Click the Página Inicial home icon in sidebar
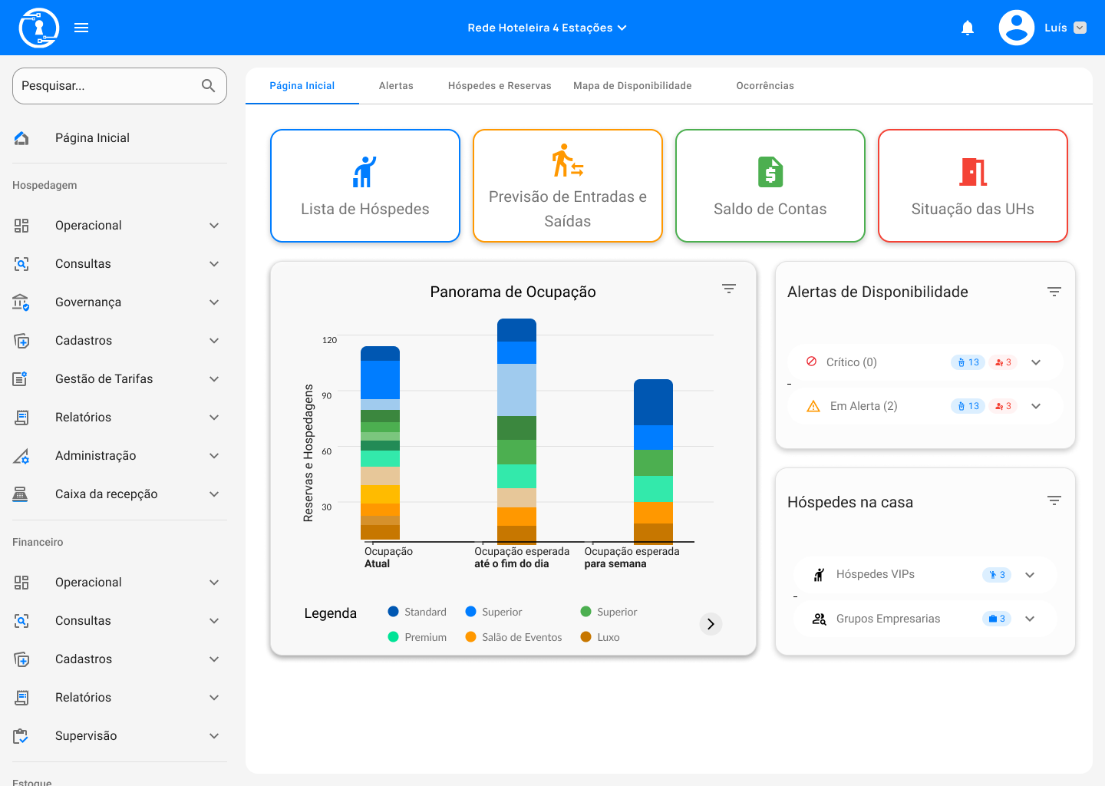The image size is (1105, 786). point(21,138)
